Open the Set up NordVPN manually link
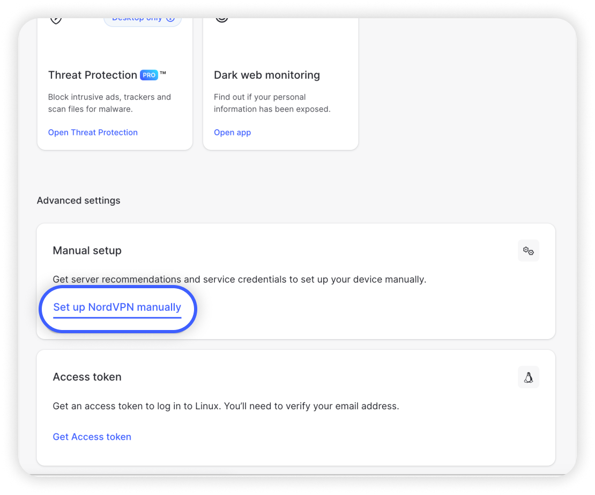This screenshot has height=495, width=595. (x=117, y=307)
